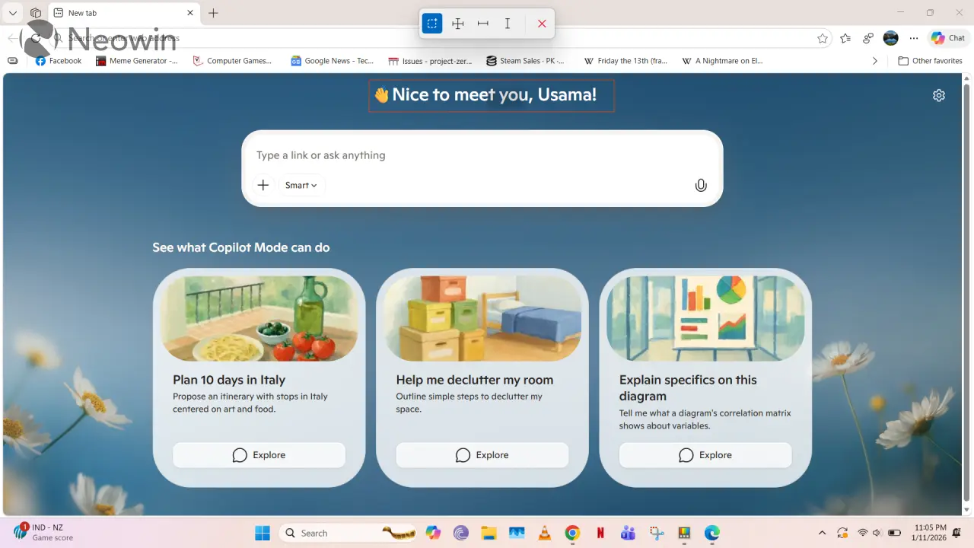Open the Facebook favorite
The height and width of the screenshot is (548, 974).
(x=59, y=61)
